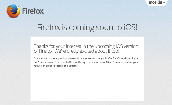Click the mozilla@e.mozilla.org email address

[x=73, y=62]
